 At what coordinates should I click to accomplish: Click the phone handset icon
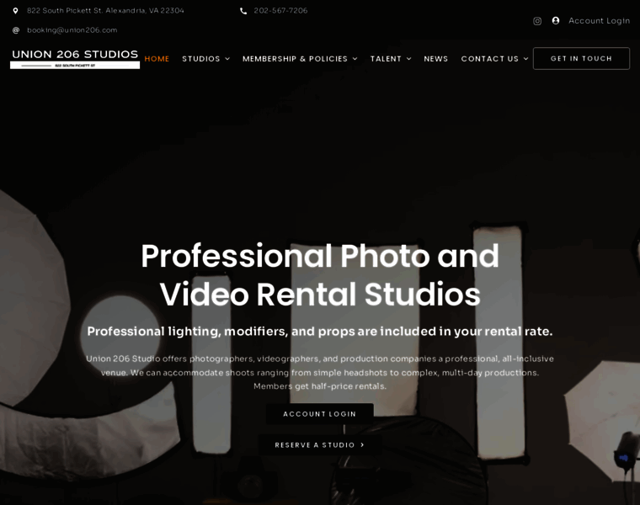pyautogui.click(x=243, y=11)
